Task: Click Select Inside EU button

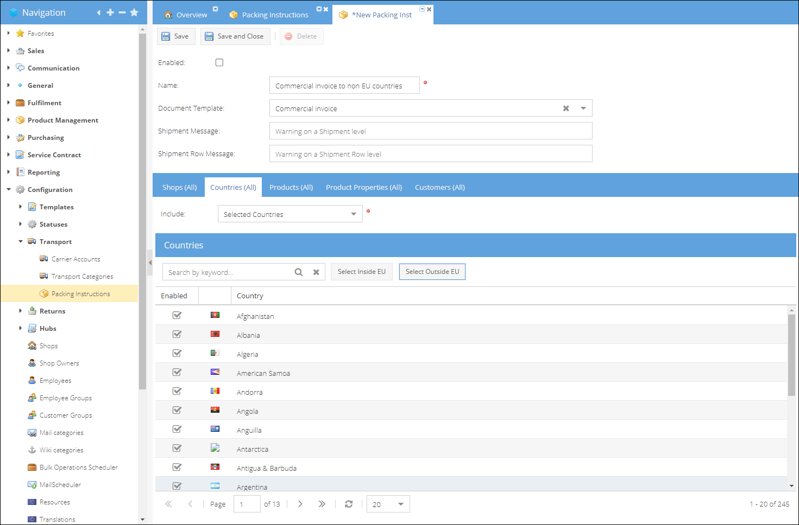Action: pyautogui.click(x=362, y=272)
